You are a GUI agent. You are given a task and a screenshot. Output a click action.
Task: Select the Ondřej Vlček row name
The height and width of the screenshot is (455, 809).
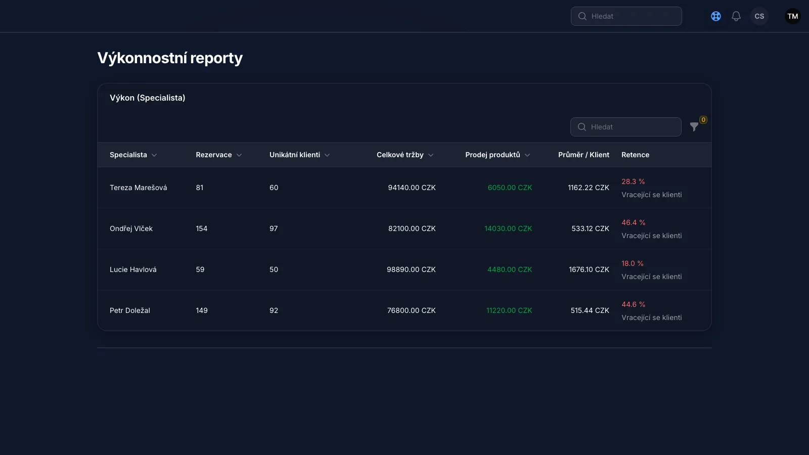[131, 229]
